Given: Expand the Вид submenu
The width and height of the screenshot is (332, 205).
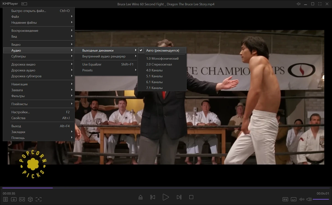Looking at the screenshot, I should [39, 36].
